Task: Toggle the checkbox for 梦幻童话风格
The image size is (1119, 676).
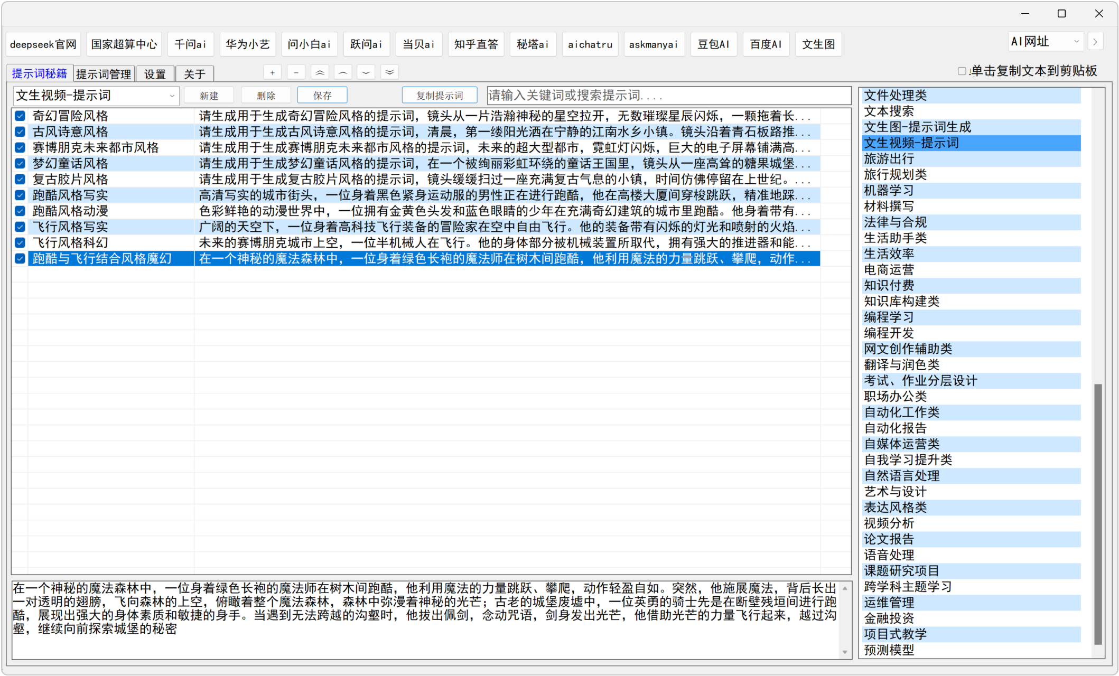Action: pos(20,163)
